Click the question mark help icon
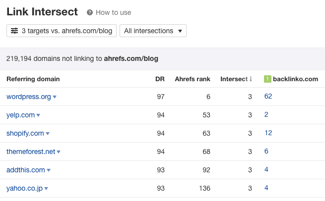 [x=89, y=12]
